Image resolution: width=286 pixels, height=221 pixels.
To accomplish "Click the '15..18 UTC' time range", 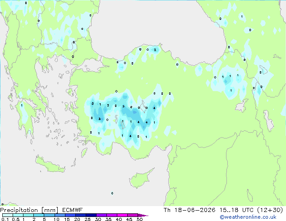I will click(236, 210).
